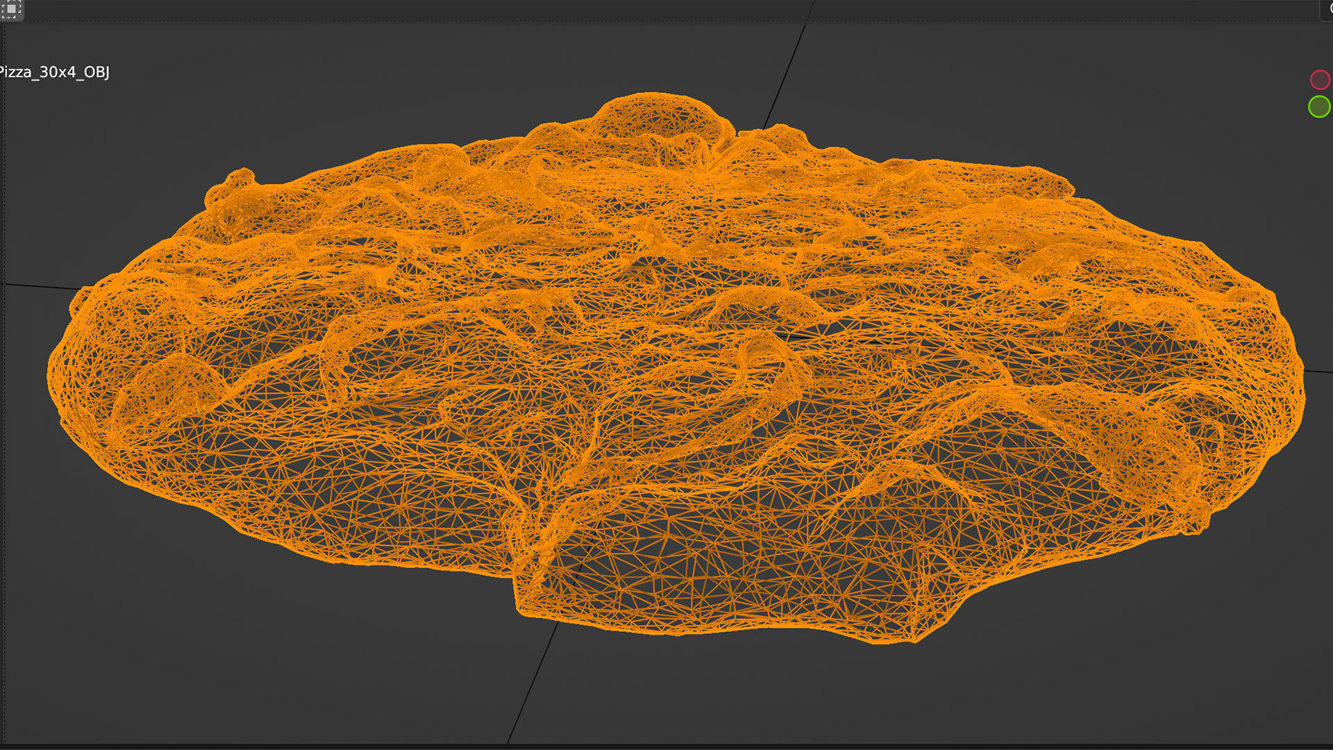Select the Select Box tool icon
The image size is (1333, 750).
(x=12, y=9)
